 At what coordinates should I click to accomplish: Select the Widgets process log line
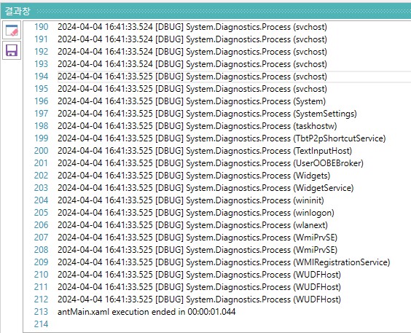[x=194, y=176]
